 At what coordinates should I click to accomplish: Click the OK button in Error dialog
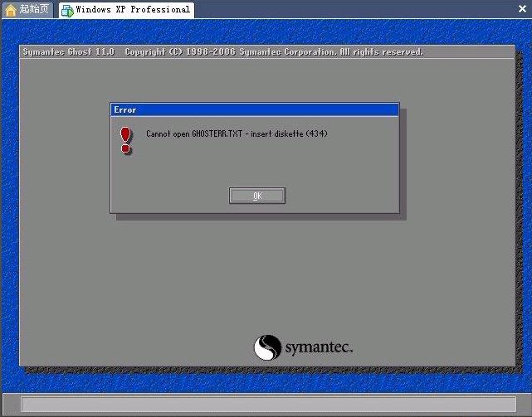pos(257,196)
